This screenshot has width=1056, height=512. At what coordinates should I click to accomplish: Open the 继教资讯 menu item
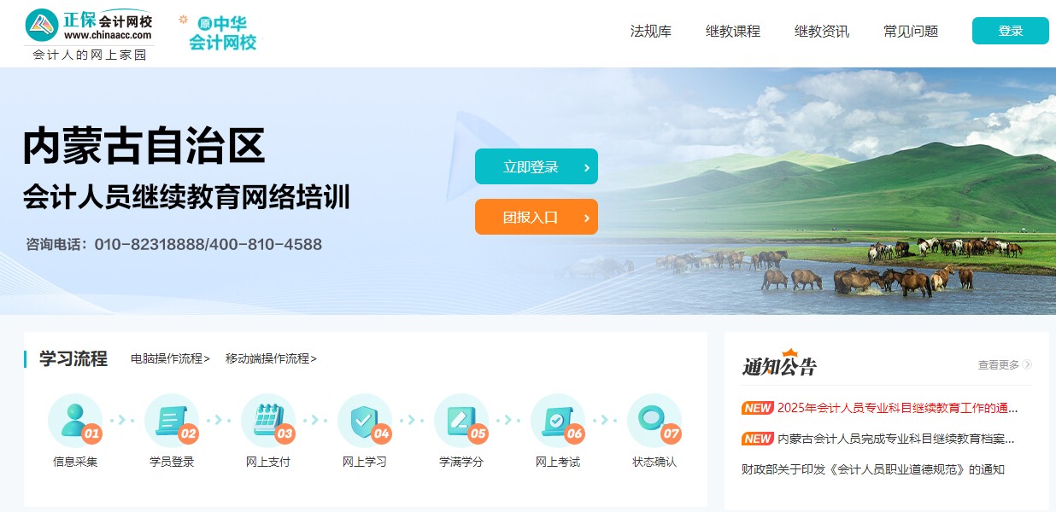point(822,32)
